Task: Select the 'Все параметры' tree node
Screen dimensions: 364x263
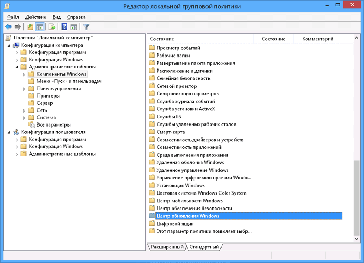Action: pos(53,125)
